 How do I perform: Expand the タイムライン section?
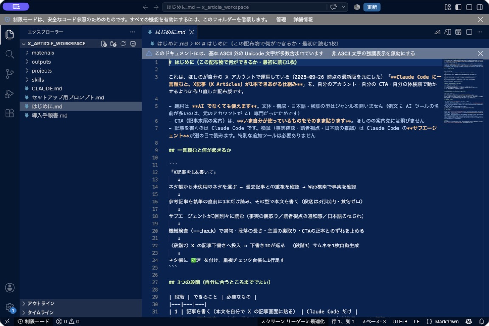click(x=81, y=312)
